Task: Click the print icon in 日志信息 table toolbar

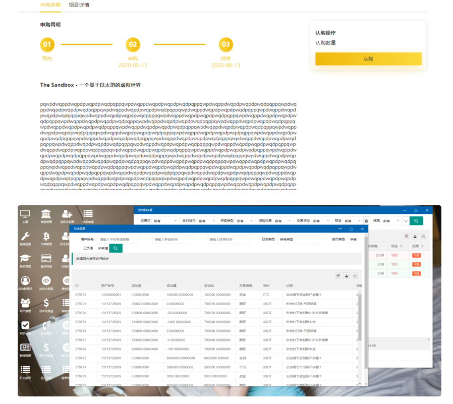Action: tap(355, 276)
